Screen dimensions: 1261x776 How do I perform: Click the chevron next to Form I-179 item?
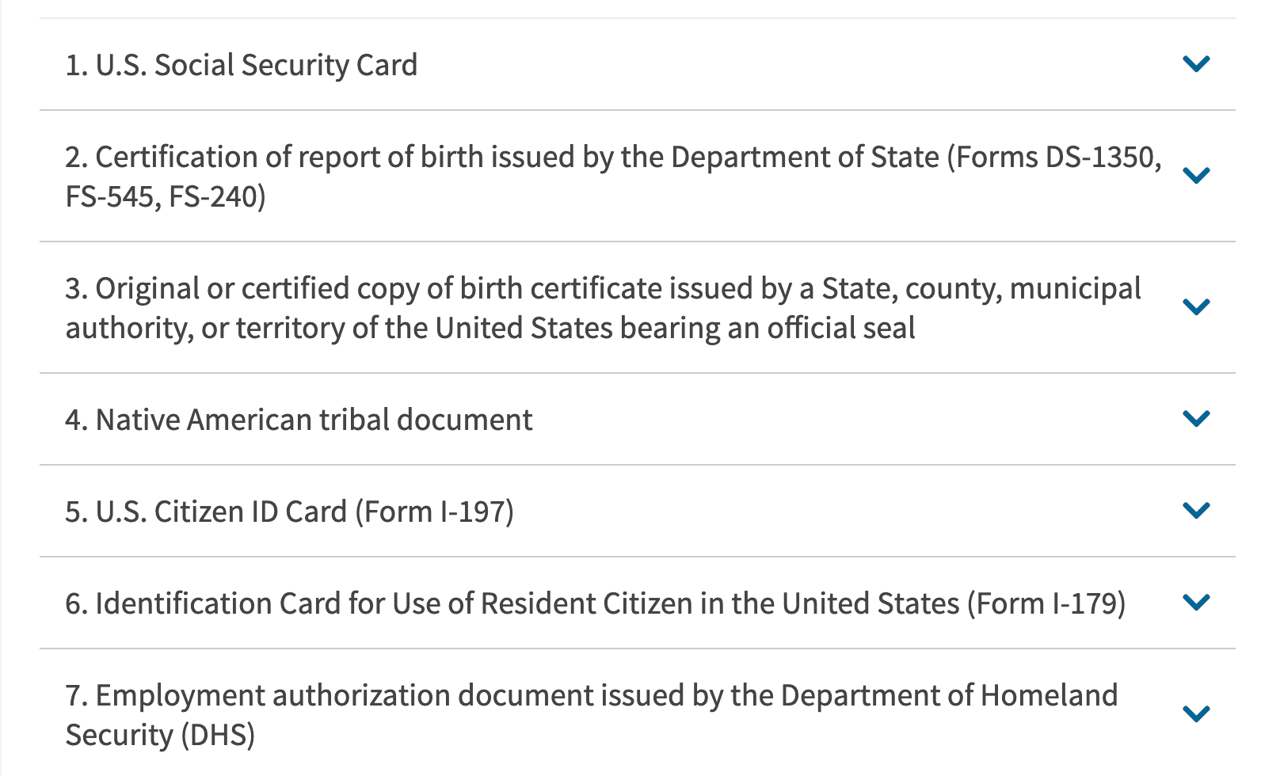point(1195,602)
